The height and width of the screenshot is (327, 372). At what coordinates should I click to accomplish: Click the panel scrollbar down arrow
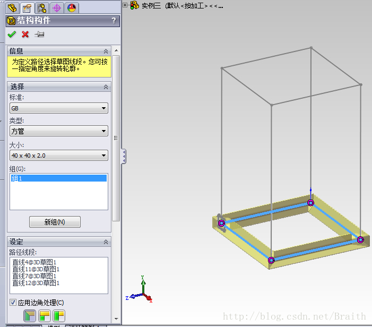click(116, 319)
